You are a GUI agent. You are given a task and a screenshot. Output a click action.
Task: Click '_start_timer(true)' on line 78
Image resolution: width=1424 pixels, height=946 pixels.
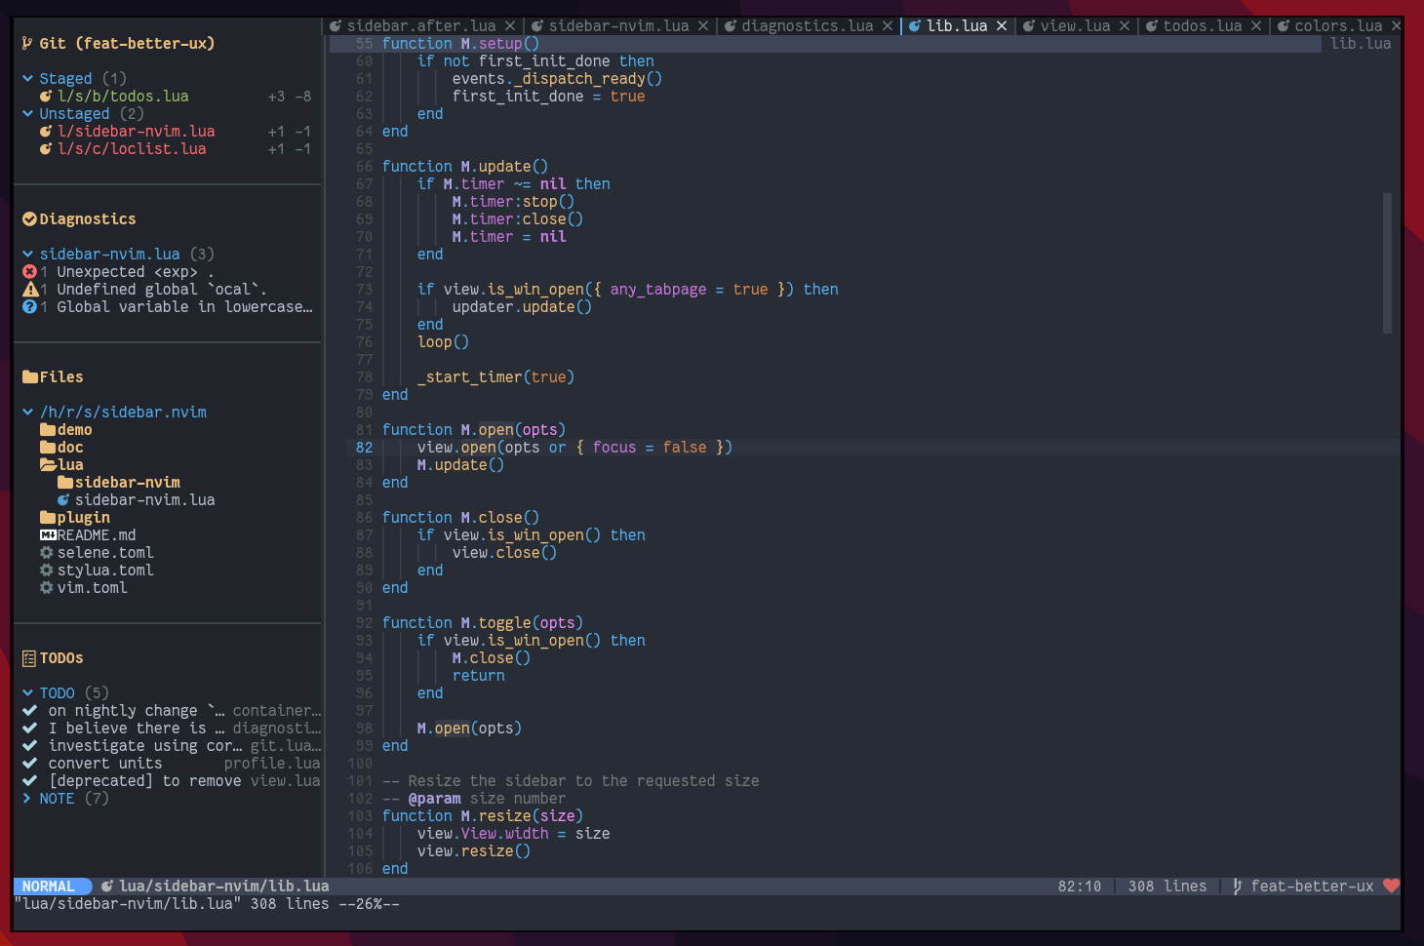(495, 377)
